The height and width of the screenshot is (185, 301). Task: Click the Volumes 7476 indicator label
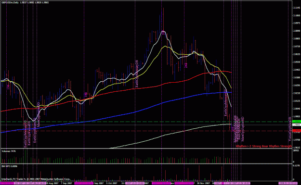pos(9,151)
